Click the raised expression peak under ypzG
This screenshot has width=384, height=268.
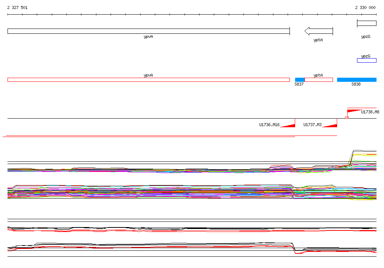[x=364, y=152]
